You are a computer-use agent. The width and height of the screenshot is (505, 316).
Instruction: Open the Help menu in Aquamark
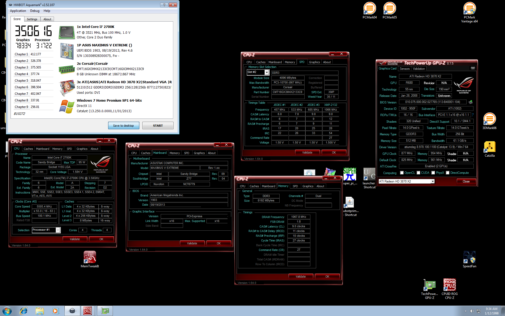point(47,11)
